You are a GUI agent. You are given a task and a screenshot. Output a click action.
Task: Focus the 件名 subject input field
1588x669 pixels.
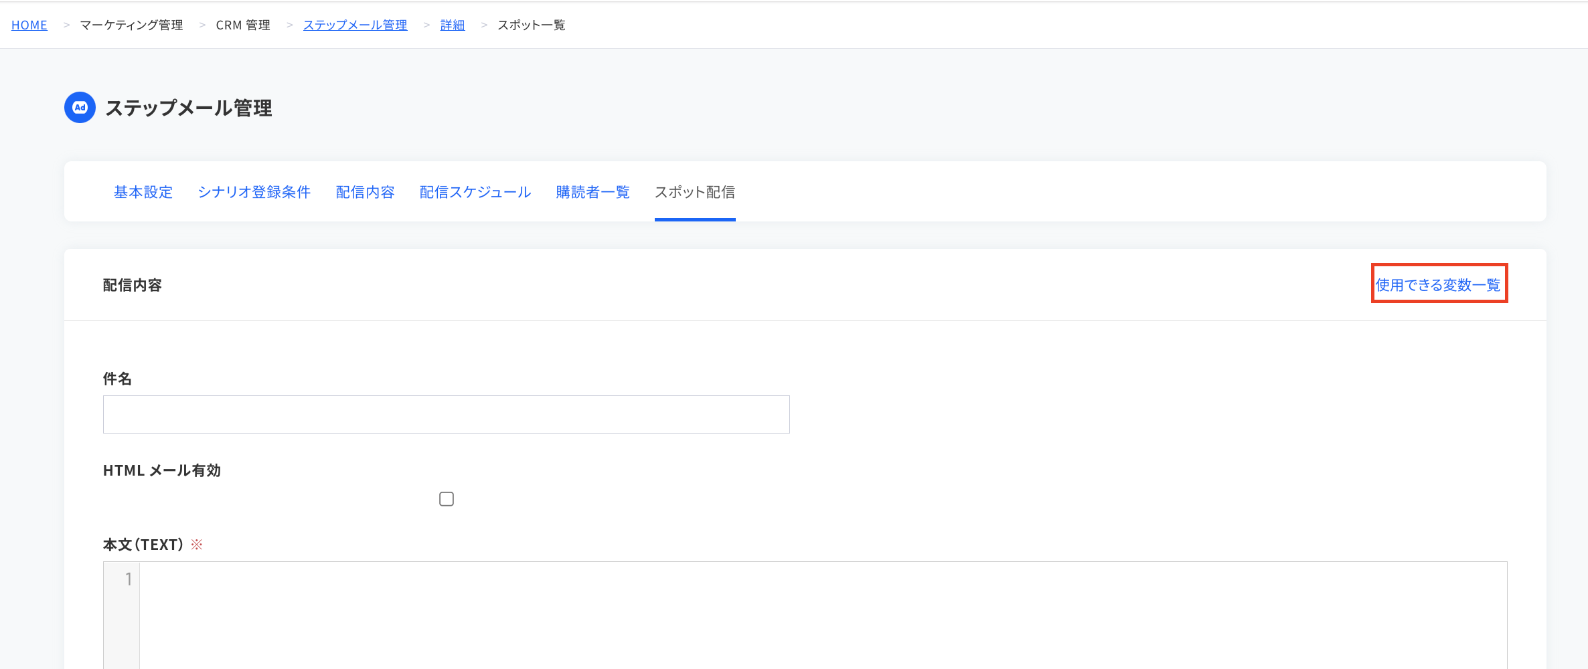pyautogui.click(x=447, y=414)
